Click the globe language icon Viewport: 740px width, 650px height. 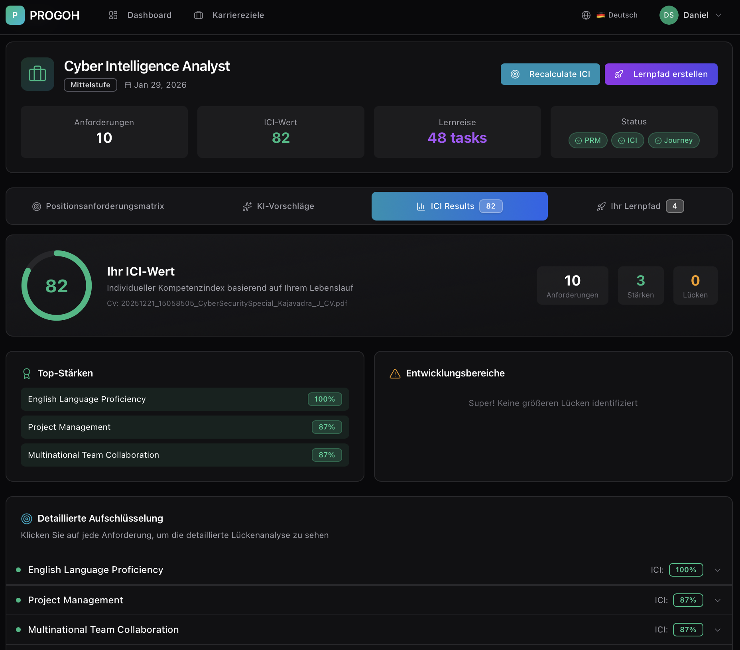click(x=586, y=15)
